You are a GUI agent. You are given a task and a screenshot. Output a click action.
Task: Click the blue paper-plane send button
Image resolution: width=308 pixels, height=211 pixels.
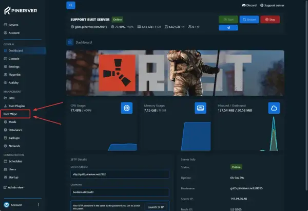228,28
